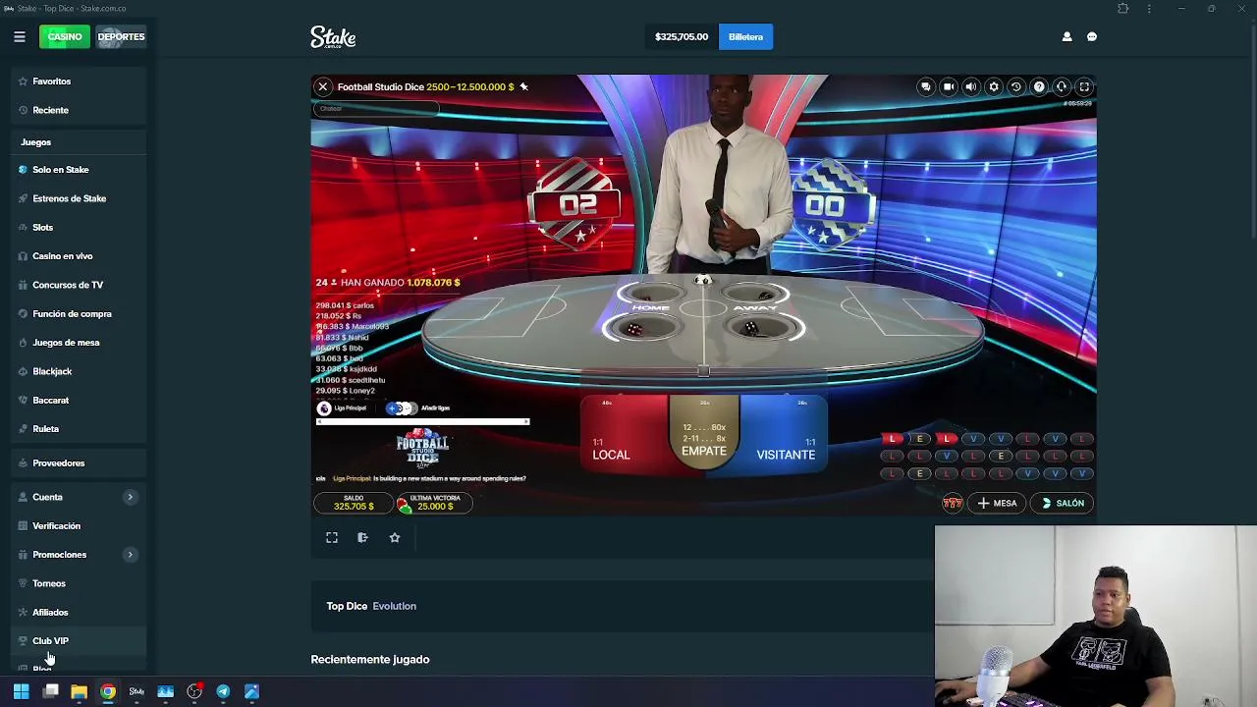The width and height of the screenshot is (1257, 707).
Task: Select Solo en Stake games
Action: (80, 170)
